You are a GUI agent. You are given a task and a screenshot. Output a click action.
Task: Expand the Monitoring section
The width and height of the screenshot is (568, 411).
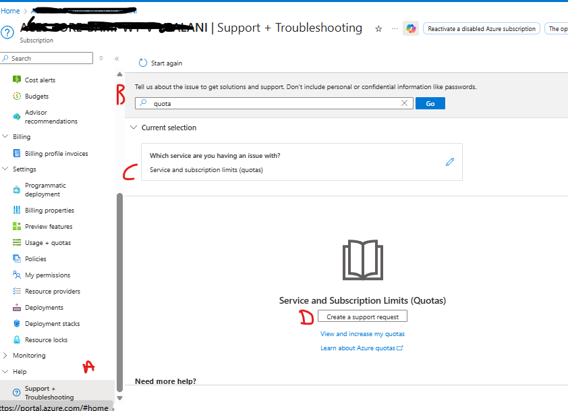[x=5, y=356]
